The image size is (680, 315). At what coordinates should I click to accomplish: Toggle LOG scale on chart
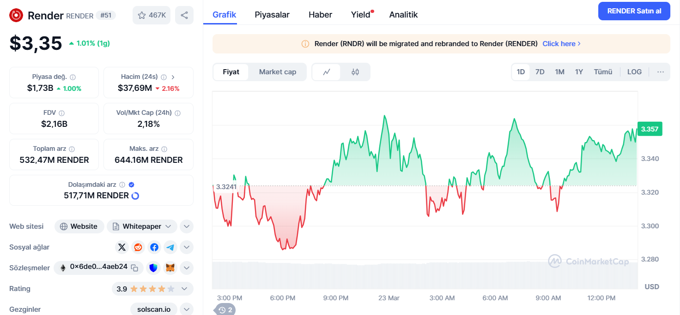[634, 72]
